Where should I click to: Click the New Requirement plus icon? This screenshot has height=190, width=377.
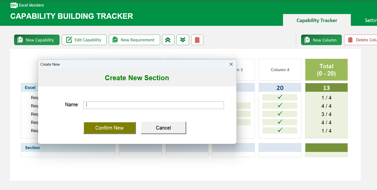(x=115, y=40)
